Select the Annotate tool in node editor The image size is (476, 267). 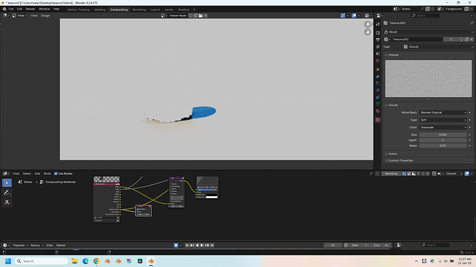click(x=7, y=193)
